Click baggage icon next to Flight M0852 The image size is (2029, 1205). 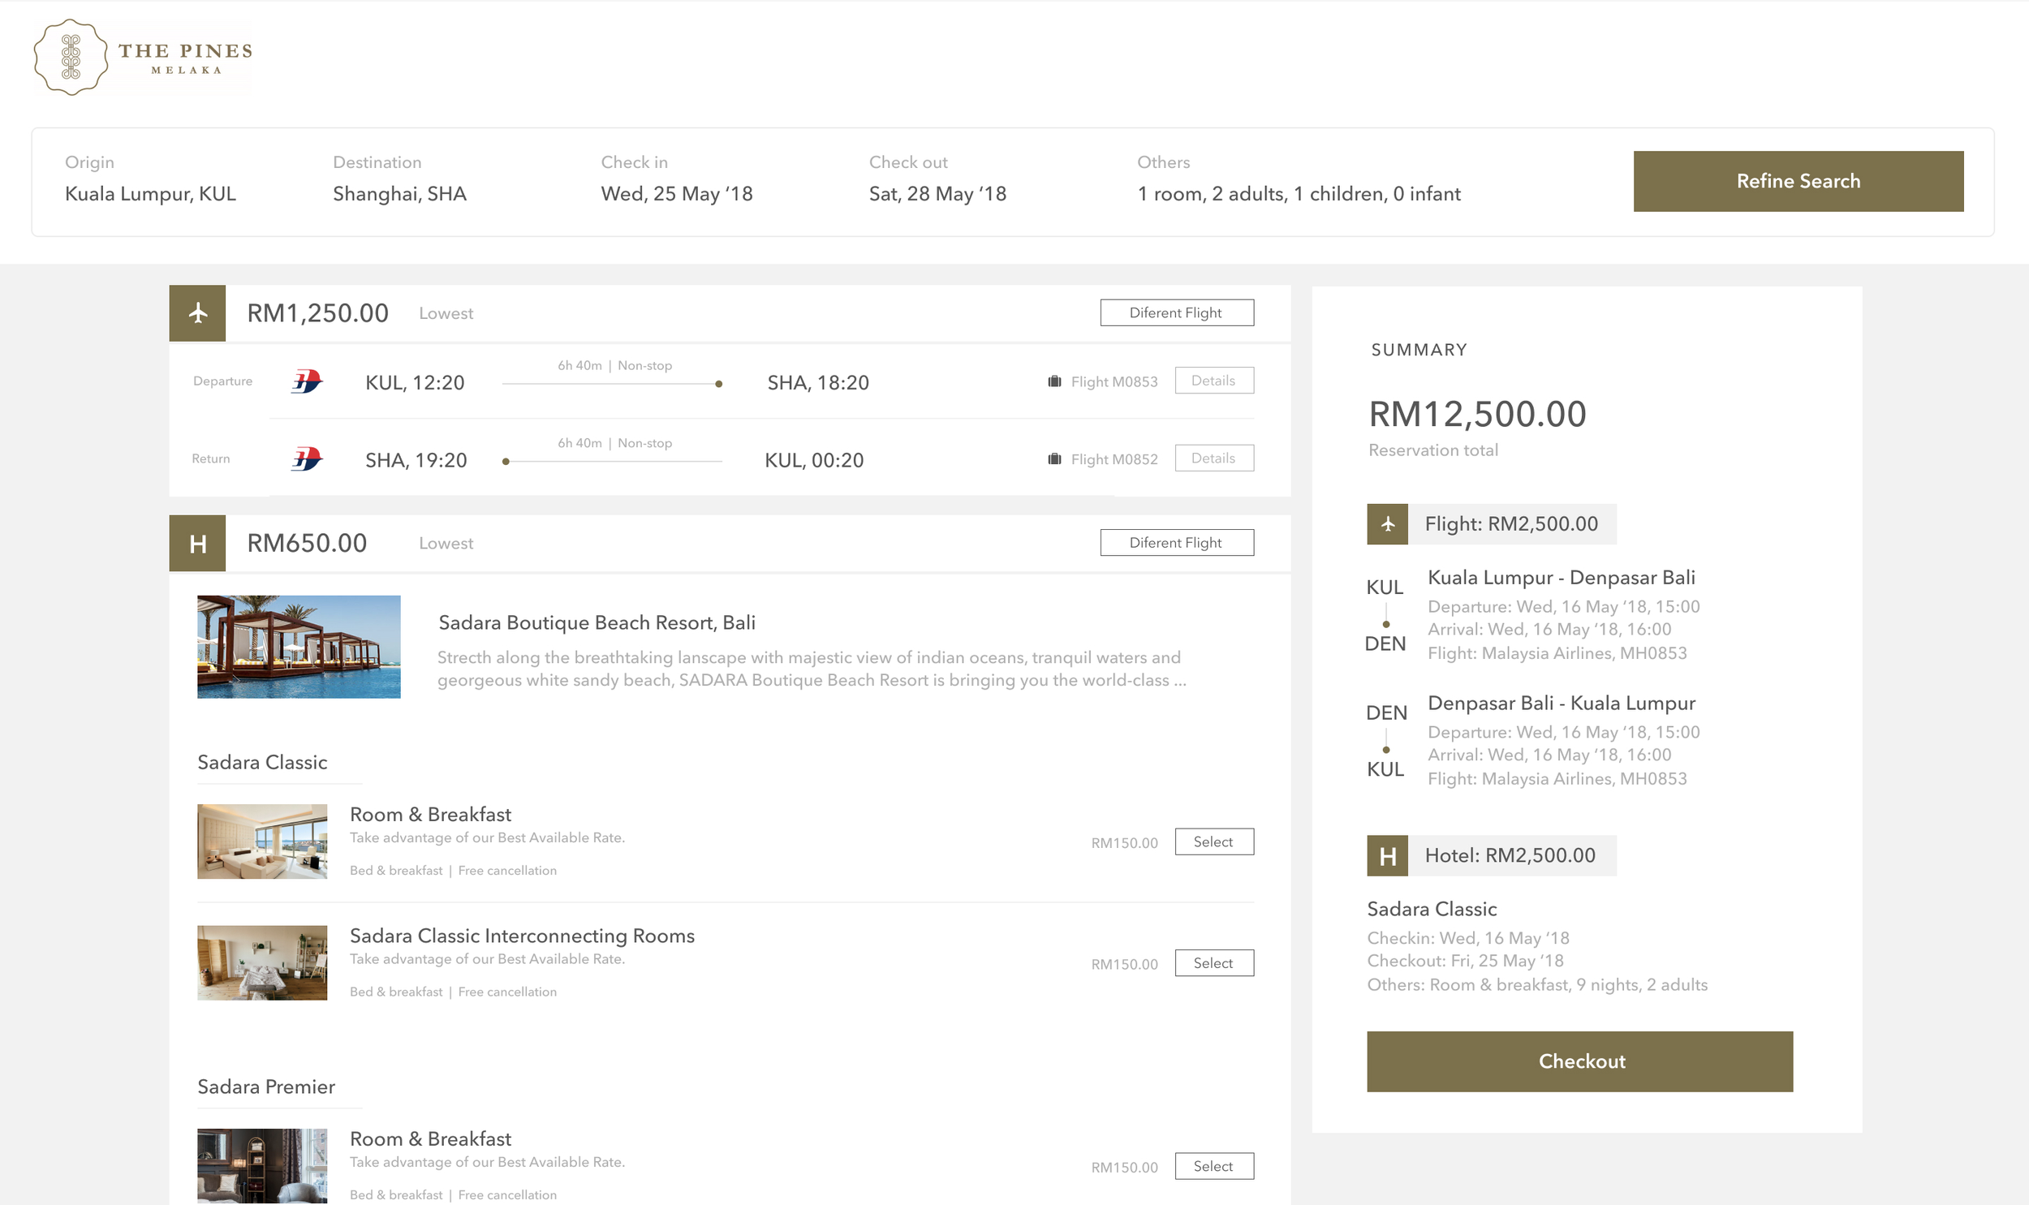(x=1054, y=459)
